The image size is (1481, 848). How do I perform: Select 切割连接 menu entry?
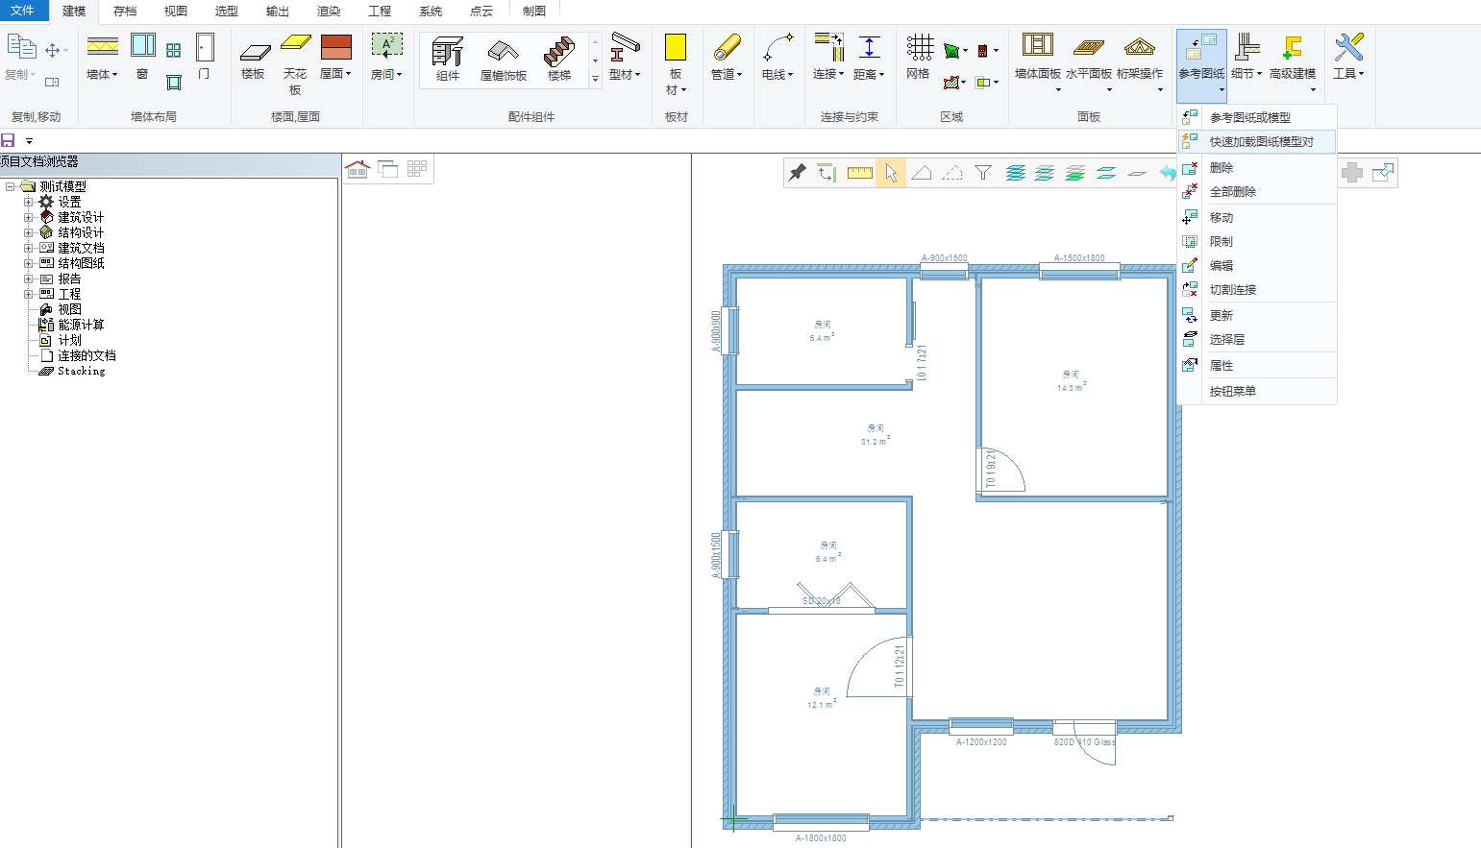1257,289
